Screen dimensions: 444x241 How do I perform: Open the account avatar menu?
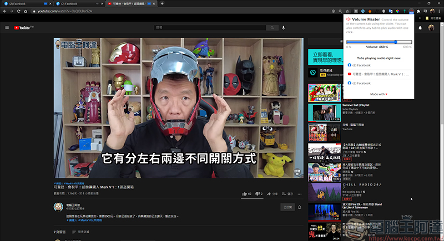(x=431, y=28)
